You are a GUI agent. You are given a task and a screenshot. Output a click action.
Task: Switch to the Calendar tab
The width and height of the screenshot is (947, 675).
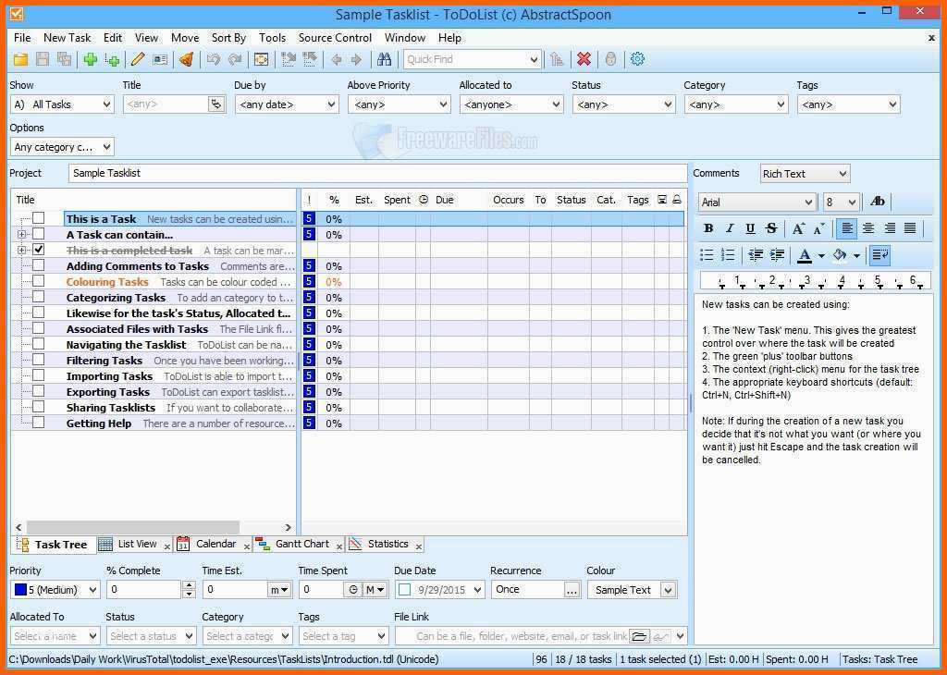pyautogui.click(x=215, y=544)
